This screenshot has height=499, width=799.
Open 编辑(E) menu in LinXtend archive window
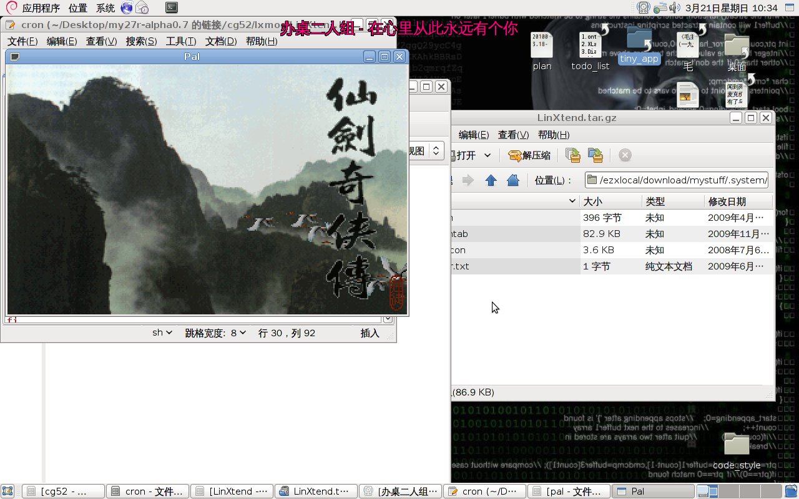pos(474,135)
